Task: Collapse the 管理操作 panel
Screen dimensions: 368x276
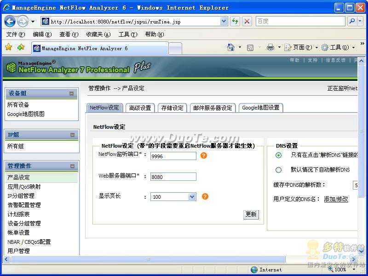Action: click(72, 167)
